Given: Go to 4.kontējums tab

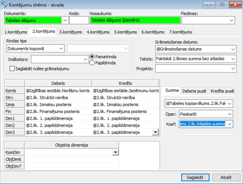Looking at the screenshot, I should (x=98, y=32).
